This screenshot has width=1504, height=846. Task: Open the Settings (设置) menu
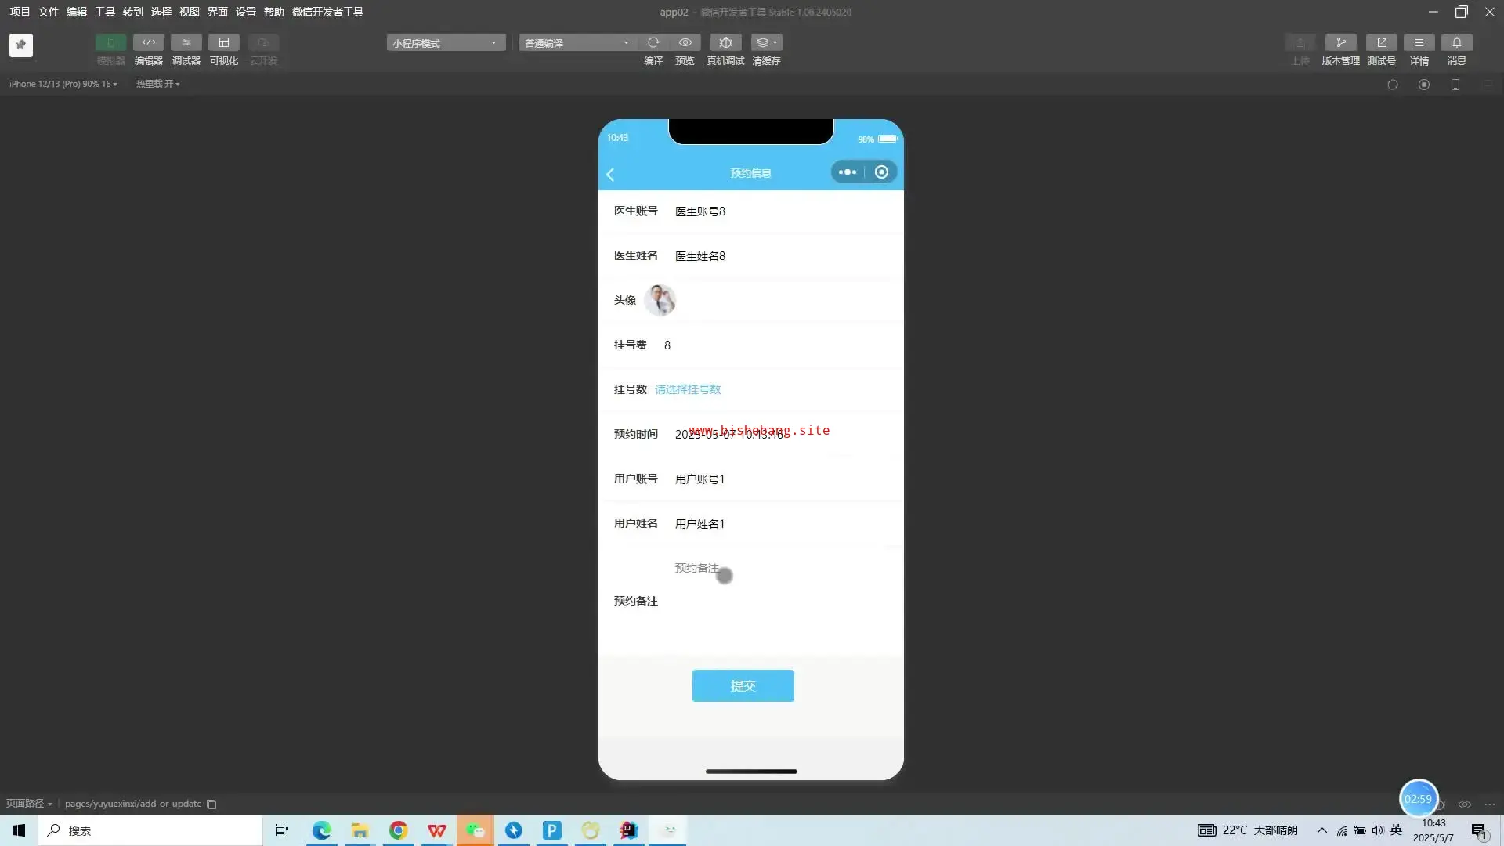pos(245,12)
